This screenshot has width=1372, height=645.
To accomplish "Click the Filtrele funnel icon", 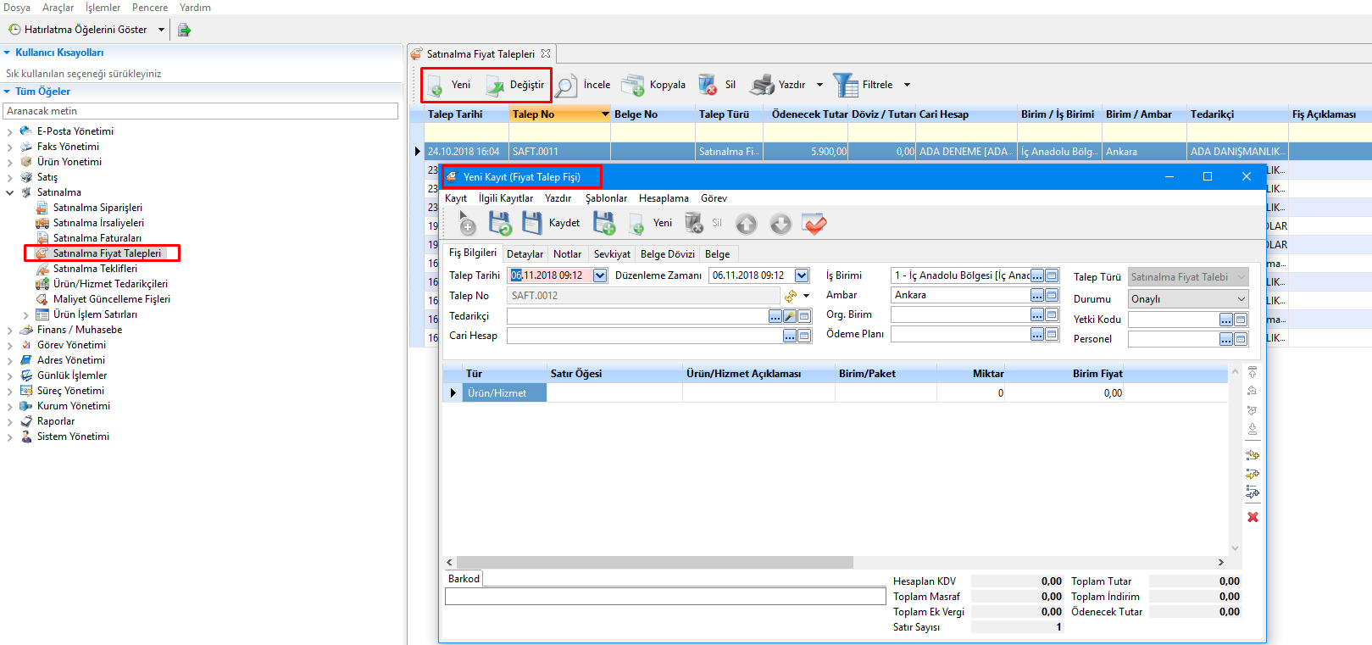I will [x=845, y=85].
